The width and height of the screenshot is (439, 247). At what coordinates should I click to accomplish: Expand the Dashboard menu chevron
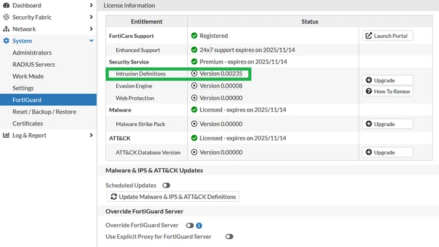tap(91, 5)
